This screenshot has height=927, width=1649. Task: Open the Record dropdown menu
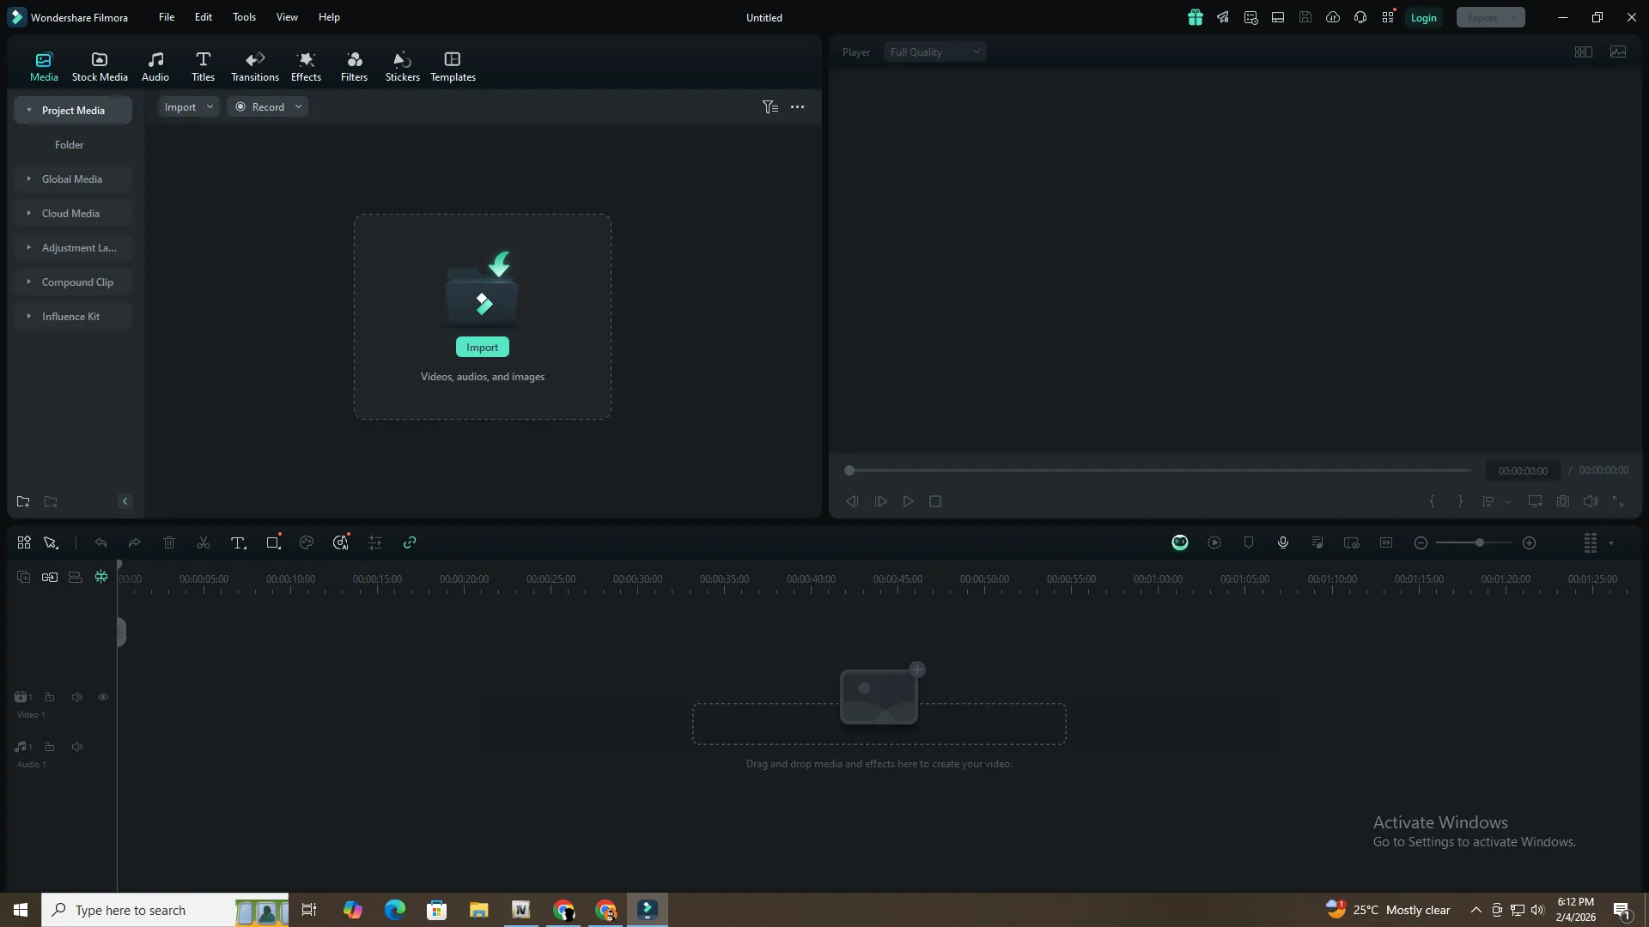pos(298,107)
